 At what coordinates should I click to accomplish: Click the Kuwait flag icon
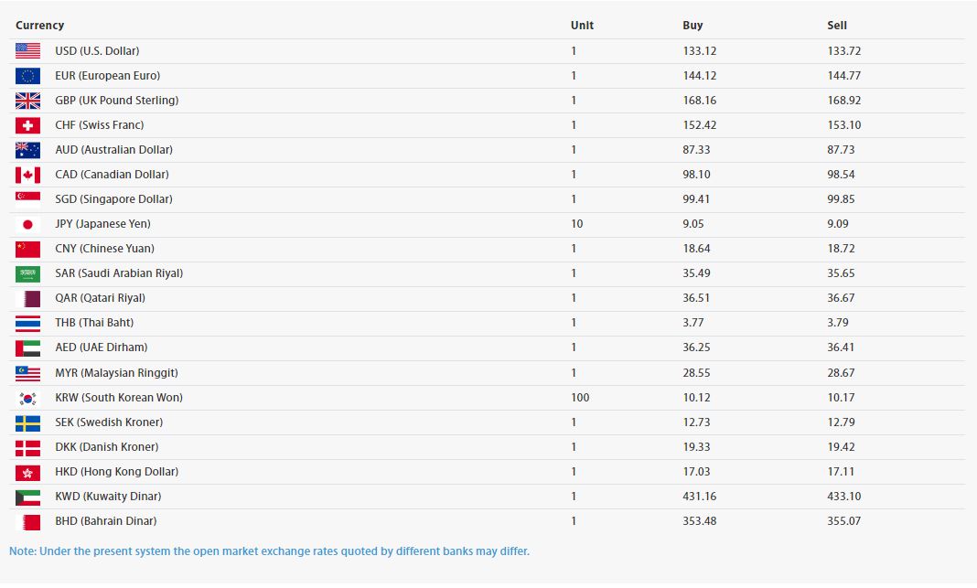27,497
